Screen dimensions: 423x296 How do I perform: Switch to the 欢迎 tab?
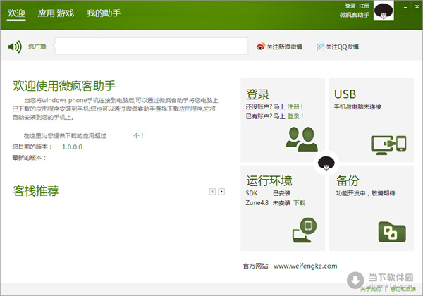pyautogui.click(x=16, y=13)
